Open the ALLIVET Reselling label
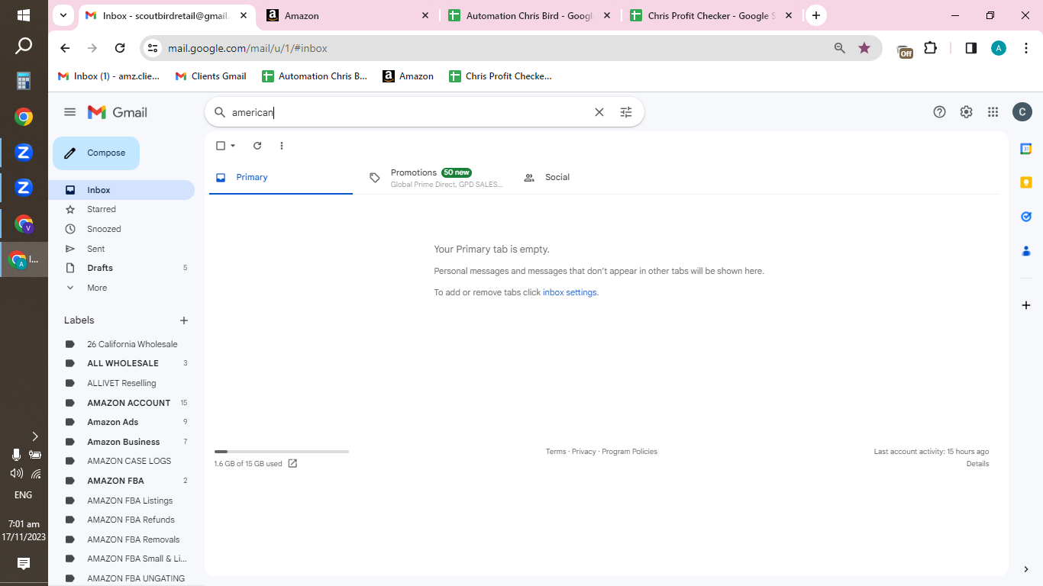Screen dimensions: 1043x586 (x=121, y=383)
